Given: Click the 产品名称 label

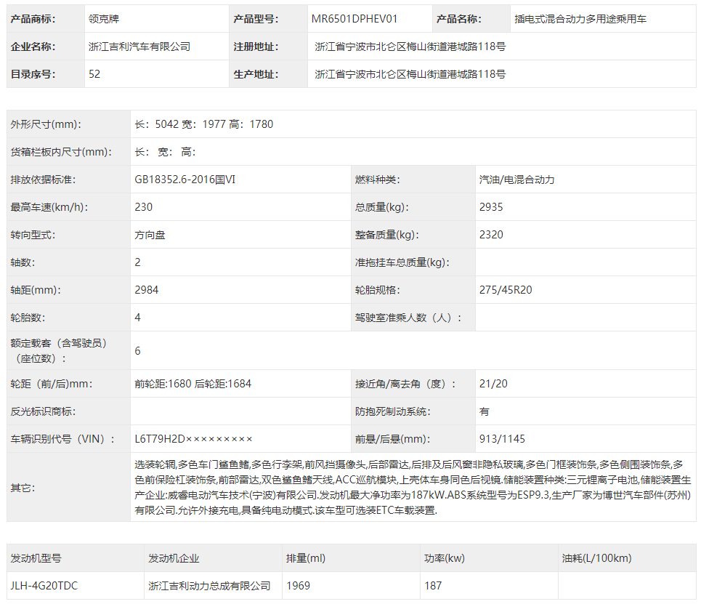Looking at the screenshot, I should 458,19.
